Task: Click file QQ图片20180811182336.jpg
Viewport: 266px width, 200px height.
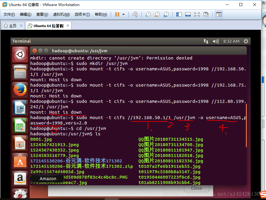Action: point(171,161)
